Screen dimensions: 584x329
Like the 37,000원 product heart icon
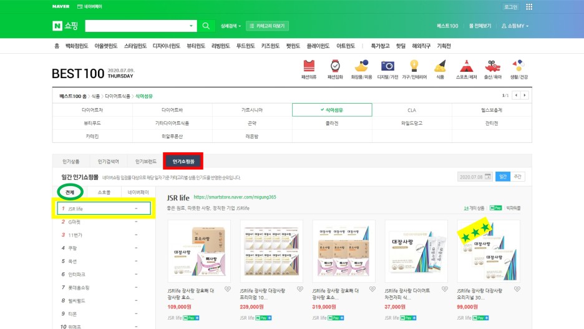click(444, 289)
